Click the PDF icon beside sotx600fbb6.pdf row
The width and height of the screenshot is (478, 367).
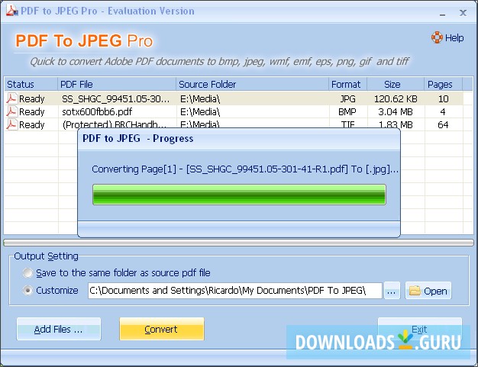[11, 111]
